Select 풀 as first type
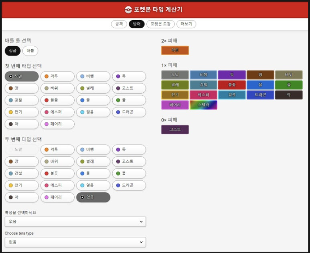This screenshot has width=310, height=253. pos(129,100)
